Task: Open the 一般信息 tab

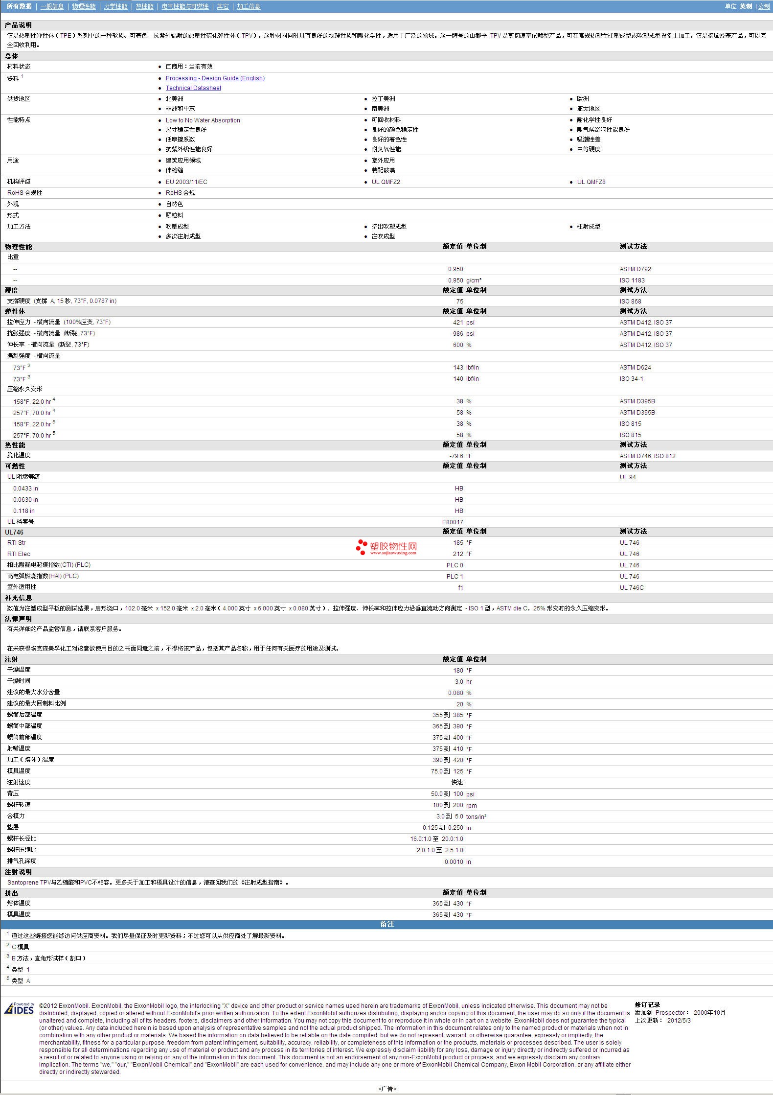Action: click(52, 6)
